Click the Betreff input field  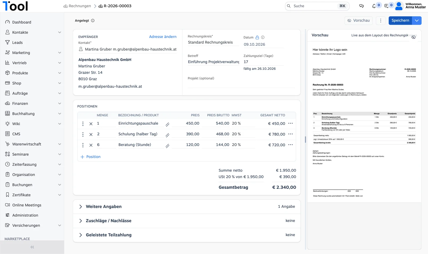[x=213, y=62]
